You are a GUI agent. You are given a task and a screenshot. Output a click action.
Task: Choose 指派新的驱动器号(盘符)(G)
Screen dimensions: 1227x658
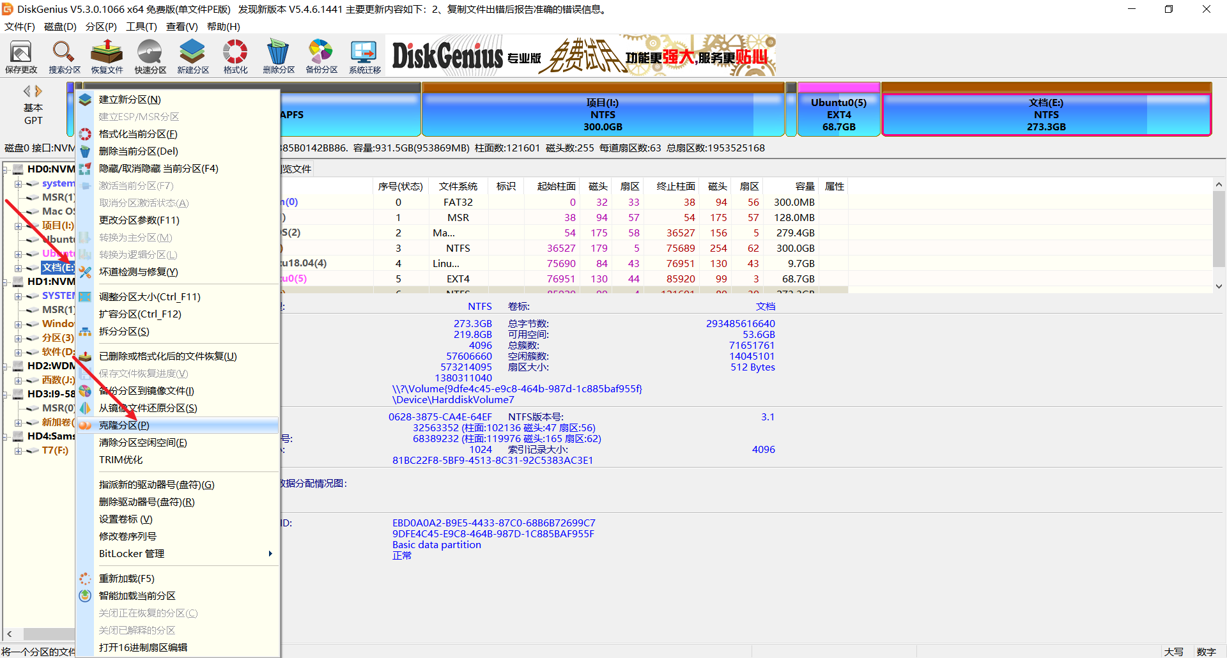pyautogui.click(x=178, y=485)
